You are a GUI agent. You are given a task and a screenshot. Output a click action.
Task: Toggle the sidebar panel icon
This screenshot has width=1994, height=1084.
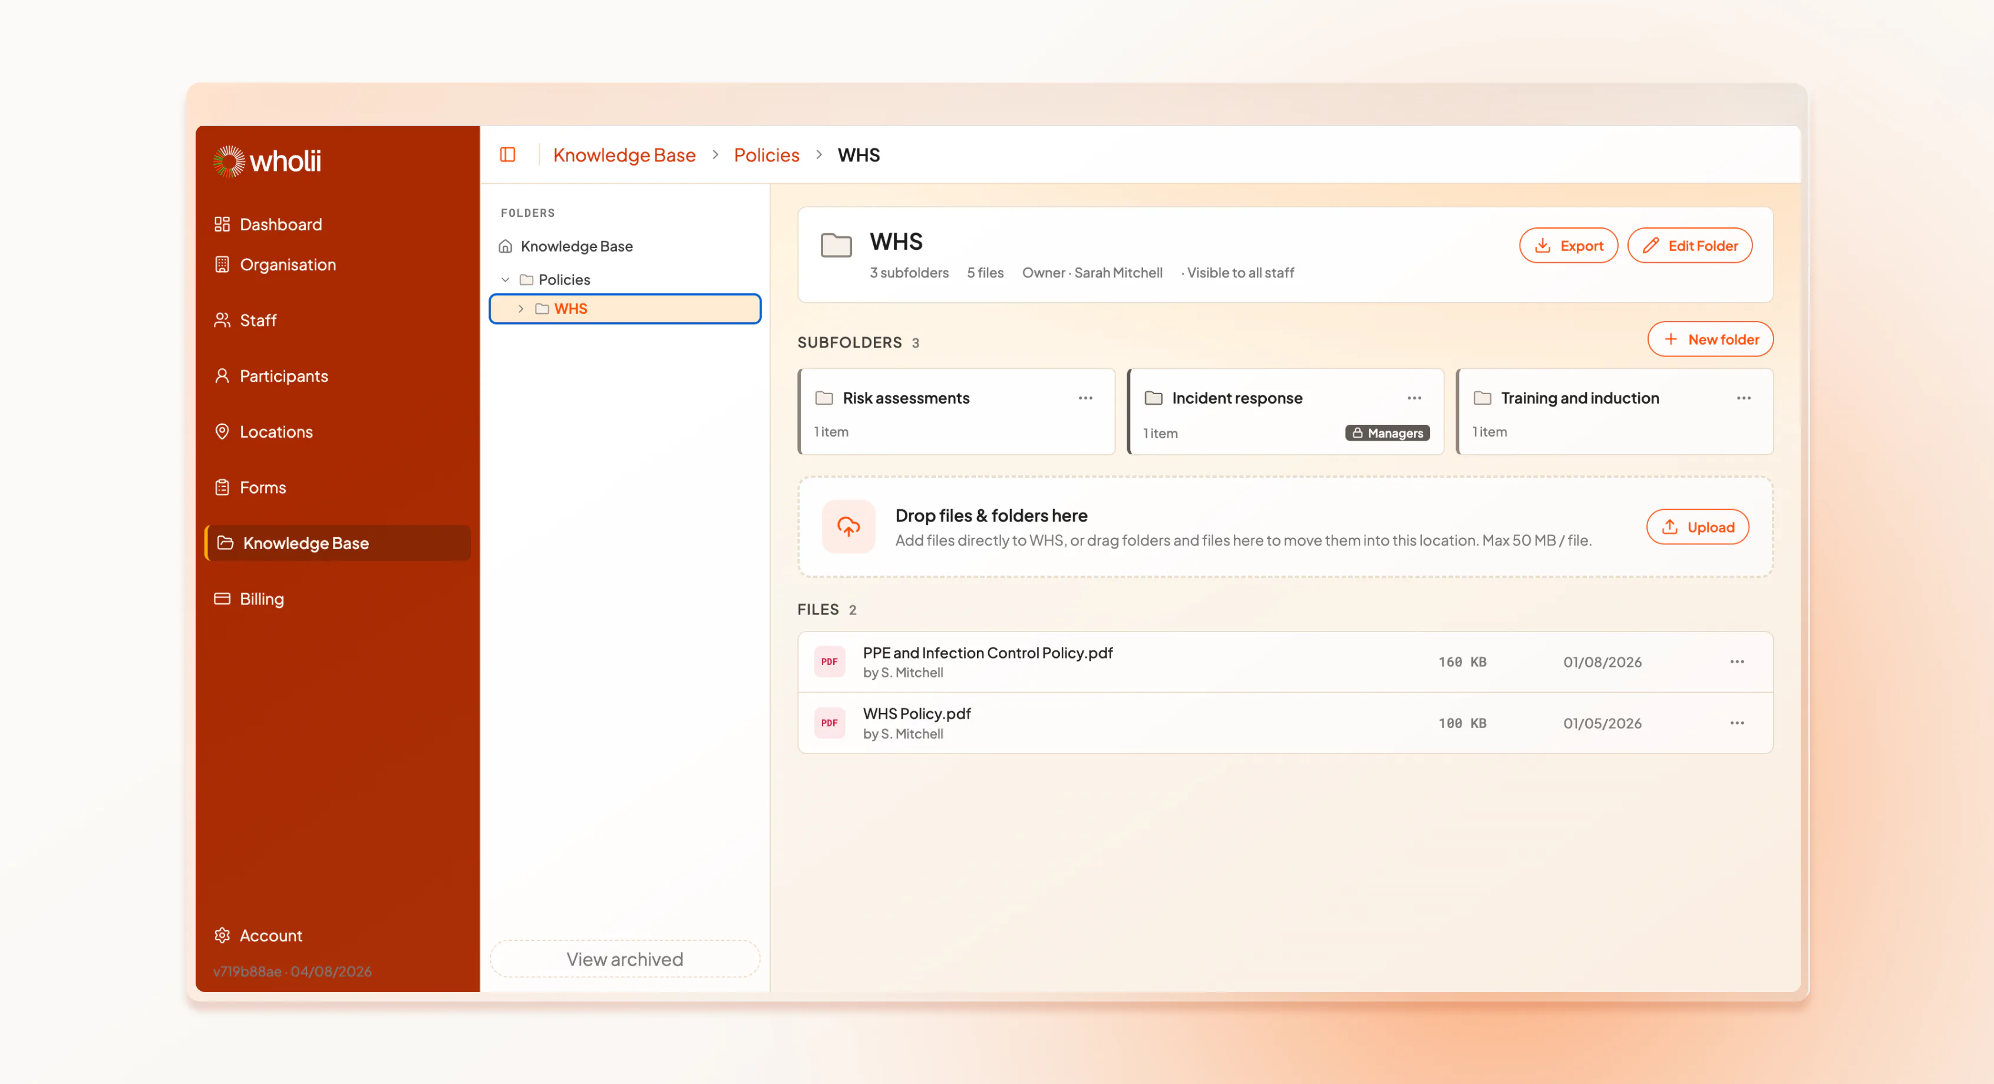point(508,155)
